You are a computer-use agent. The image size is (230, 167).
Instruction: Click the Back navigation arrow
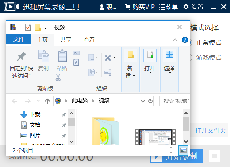click(x=15, y=101)
